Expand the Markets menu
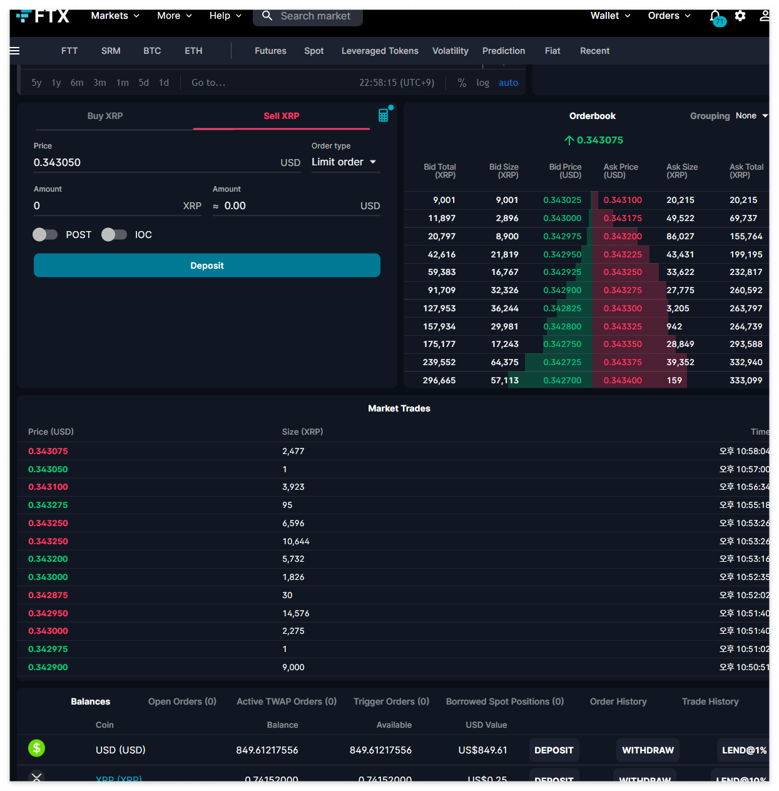Viewport: 779px width, 791px height. (x=115, y=16)
